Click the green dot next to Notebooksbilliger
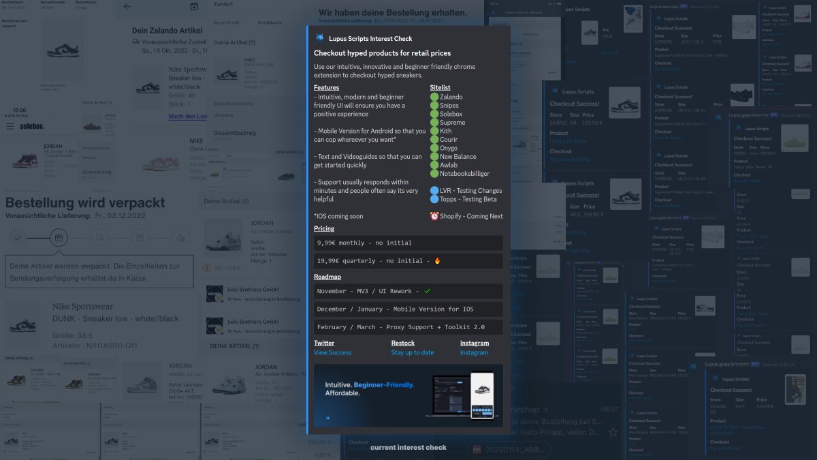Viewport: 817px width, 460px height. [x=434, y=174]
